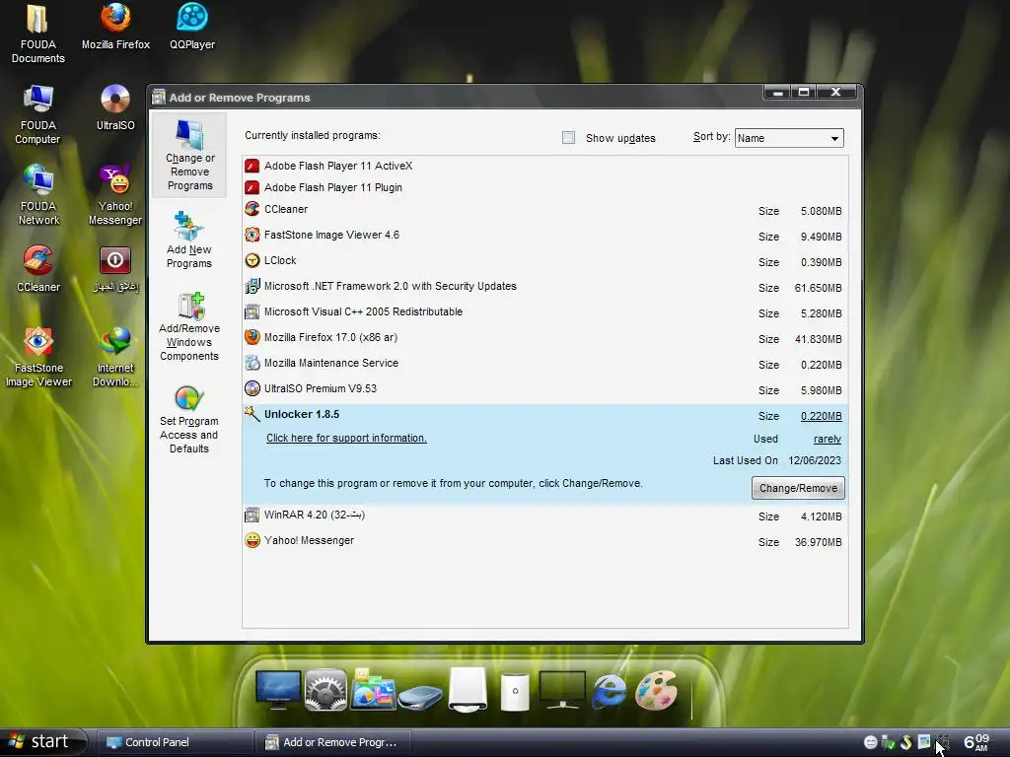The image size is (1010, 757).
Task: Open the recycle bin icon in dock
Action: click(515, 691)
